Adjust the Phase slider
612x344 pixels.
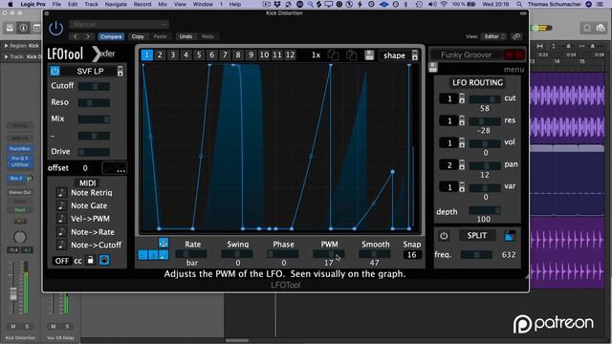pyautogui.click(x=283, y=254)
